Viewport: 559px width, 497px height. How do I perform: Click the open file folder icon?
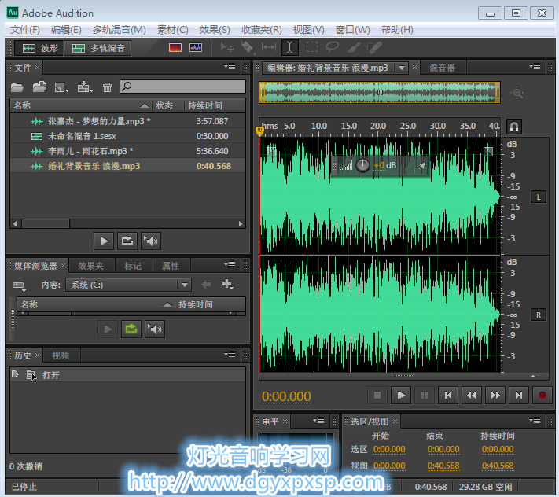[17, 87]
